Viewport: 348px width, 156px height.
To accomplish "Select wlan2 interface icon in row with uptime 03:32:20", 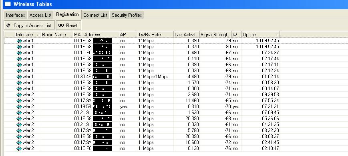I will [19, 130].
